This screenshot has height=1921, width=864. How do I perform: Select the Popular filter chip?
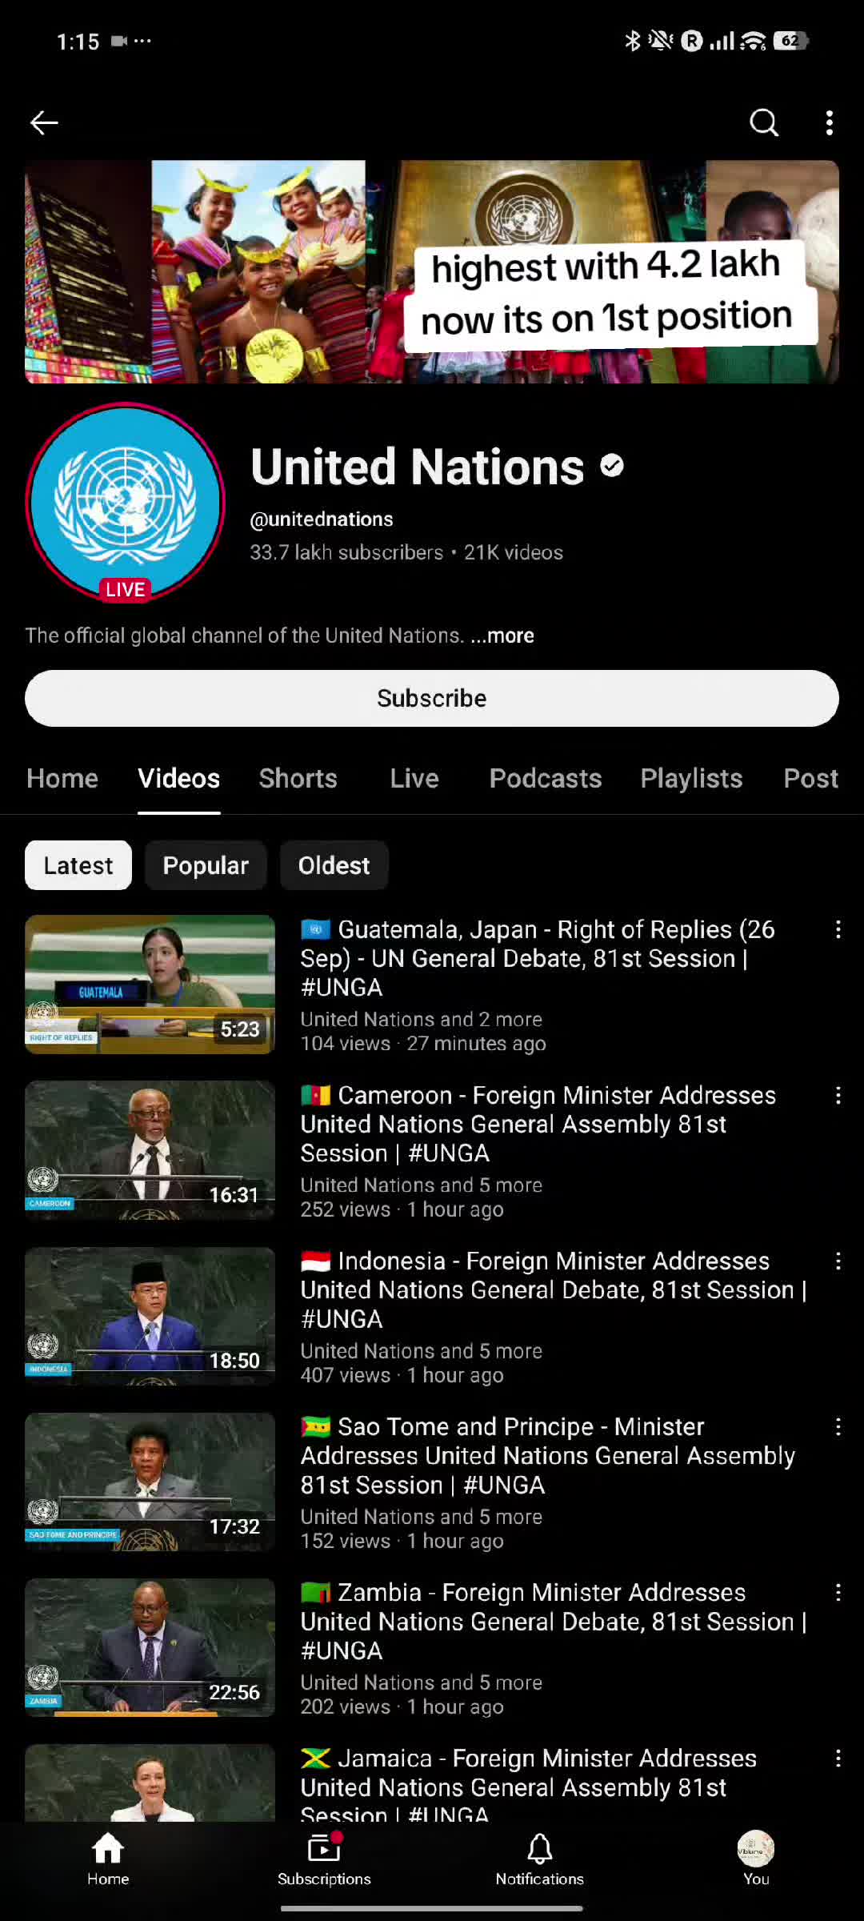tap(206, 865)
